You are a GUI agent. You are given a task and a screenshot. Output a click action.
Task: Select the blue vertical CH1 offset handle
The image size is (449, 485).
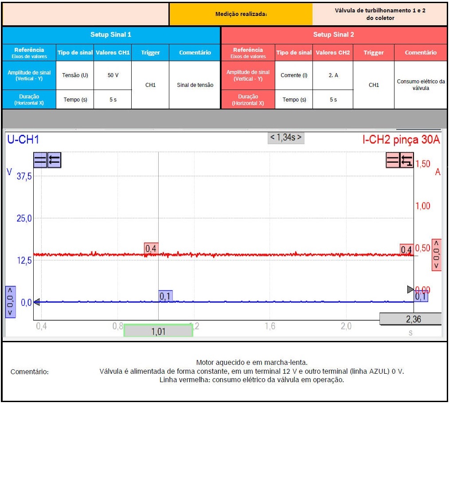click(10, 302)
